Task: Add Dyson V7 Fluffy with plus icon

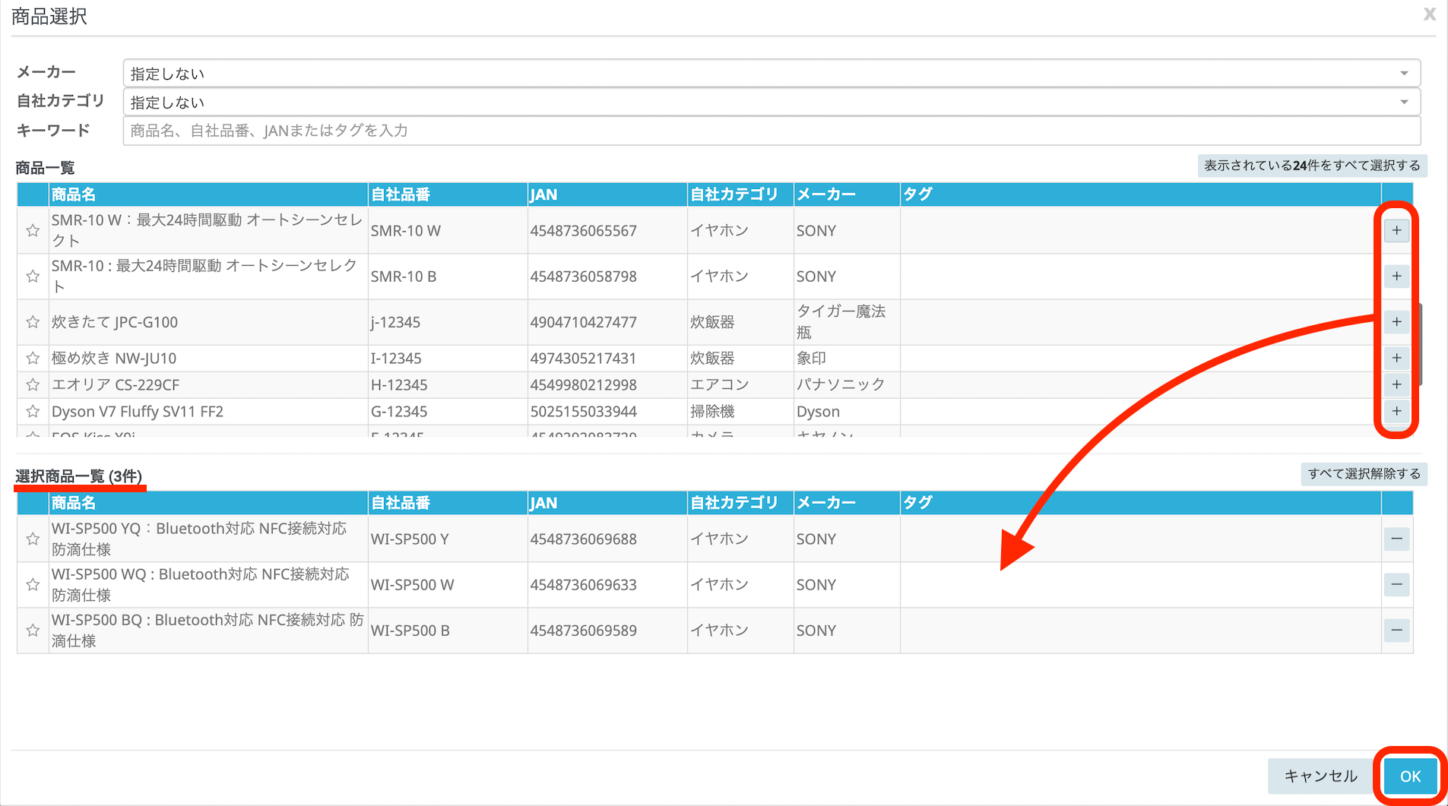Action: click(x=1396, y=412)
